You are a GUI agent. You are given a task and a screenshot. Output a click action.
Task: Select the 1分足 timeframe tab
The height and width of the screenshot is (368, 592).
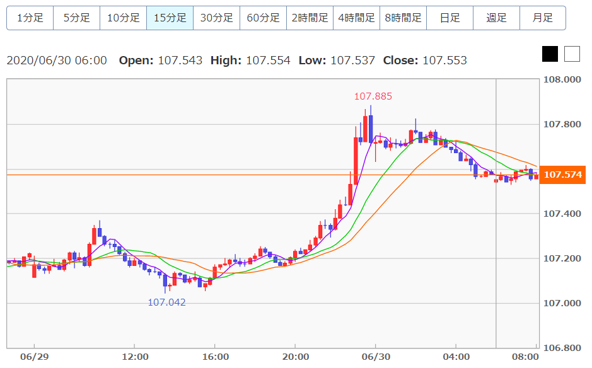pyautogui.click(x=30, y=18)
